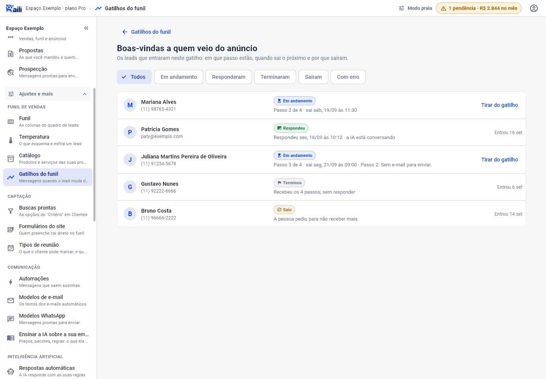Open Propostas from the sidebar
Screen dimensions: 546x379
(48, 53)
